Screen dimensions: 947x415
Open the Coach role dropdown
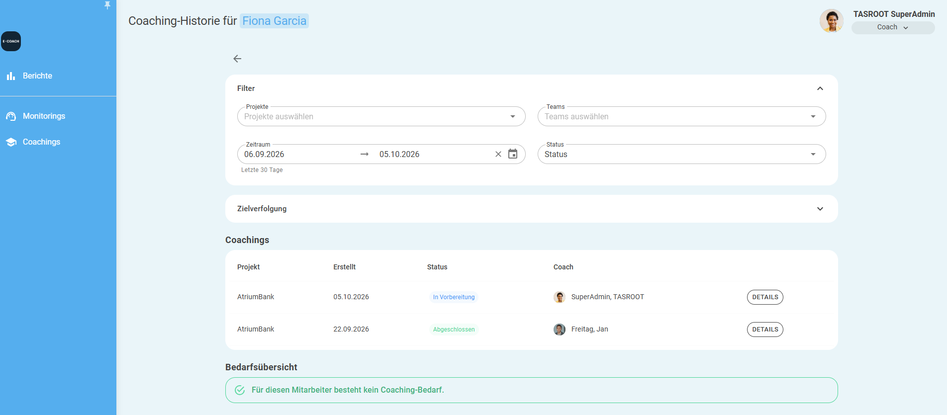(893, 27)
